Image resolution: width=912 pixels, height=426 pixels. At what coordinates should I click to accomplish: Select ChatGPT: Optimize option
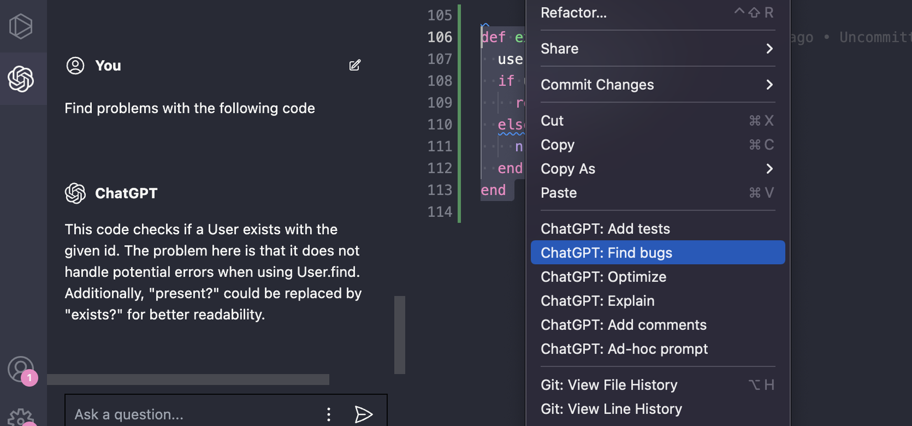pos(604,277)
